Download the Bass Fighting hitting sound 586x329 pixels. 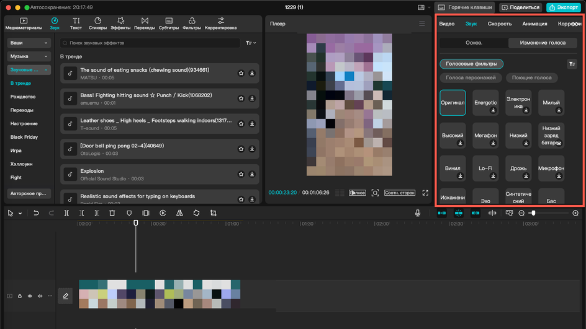pos(252,99)
